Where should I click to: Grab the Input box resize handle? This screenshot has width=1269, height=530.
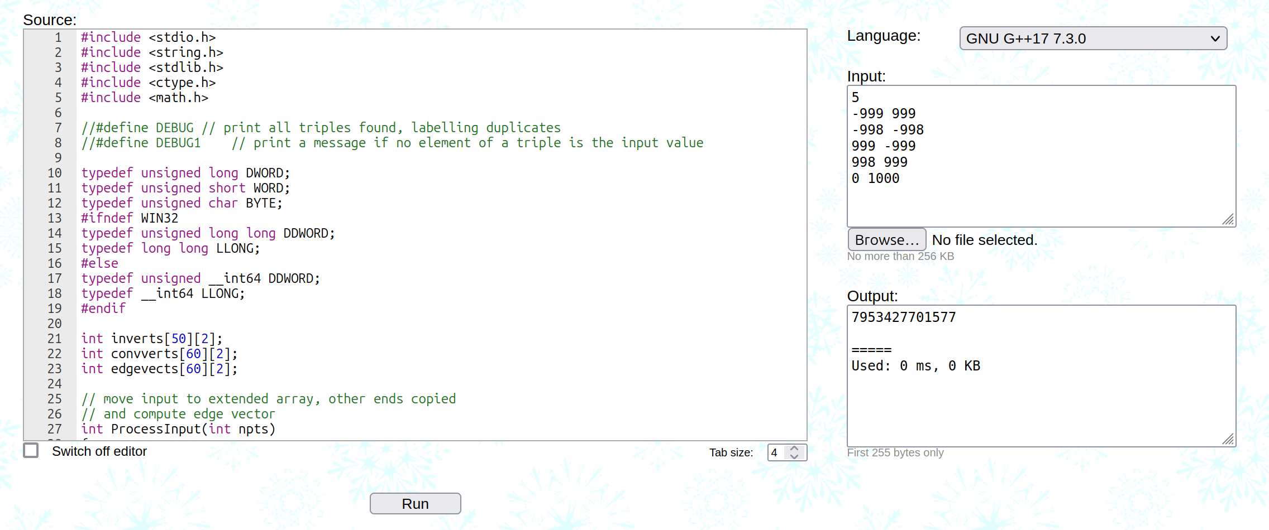(1228, 219)
